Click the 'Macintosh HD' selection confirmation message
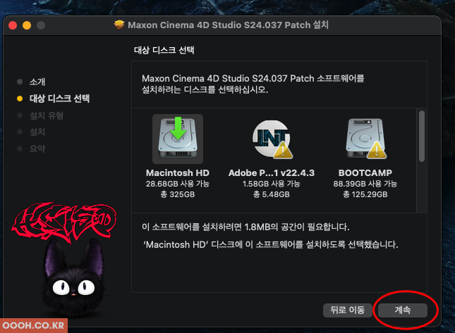Viewport: 455px width, 333px height. 270,245
